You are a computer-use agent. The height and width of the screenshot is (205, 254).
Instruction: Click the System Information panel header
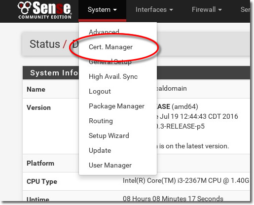[136, 73]
